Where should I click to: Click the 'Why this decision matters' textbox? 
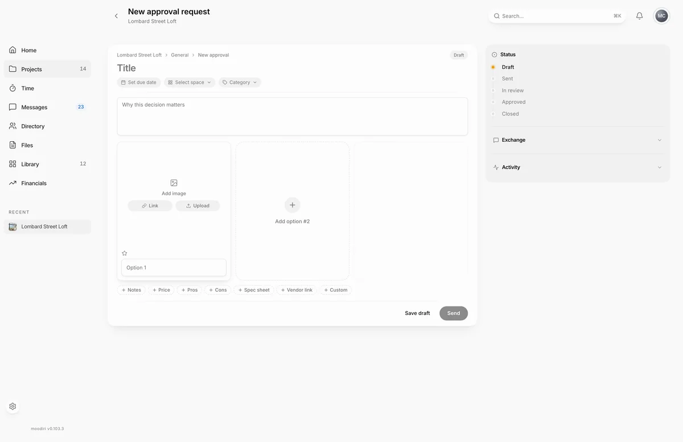(x=293, y=116)
